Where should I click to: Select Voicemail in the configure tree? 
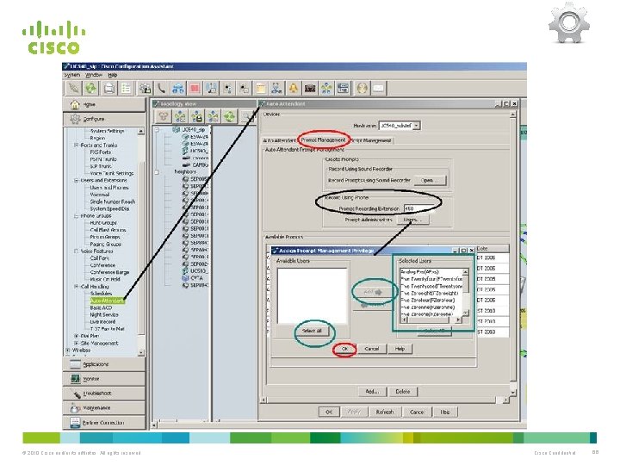(100, 195)
